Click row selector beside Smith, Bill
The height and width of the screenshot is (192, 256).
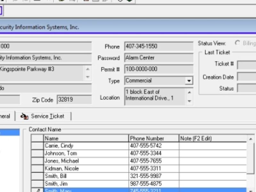pos(37,176)
